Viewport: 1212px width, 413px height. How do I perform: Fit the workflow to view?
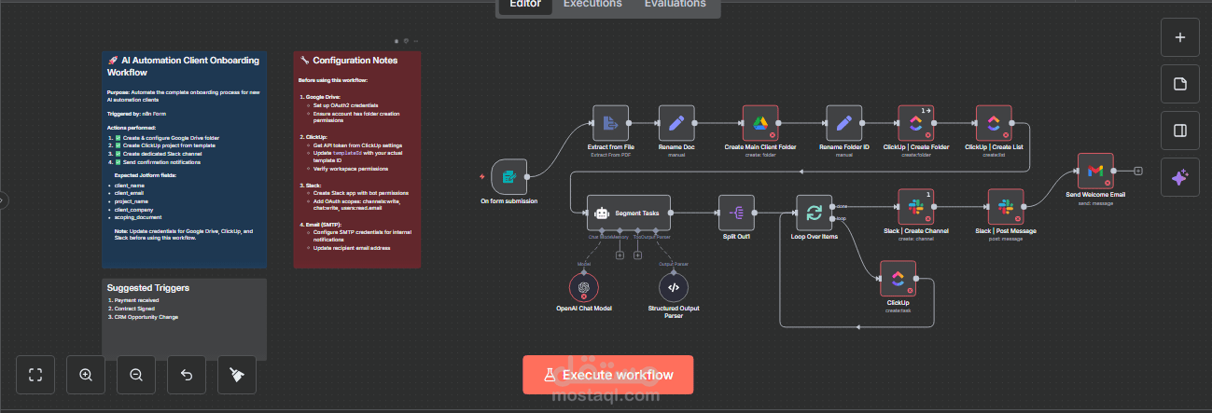[35, 375]
